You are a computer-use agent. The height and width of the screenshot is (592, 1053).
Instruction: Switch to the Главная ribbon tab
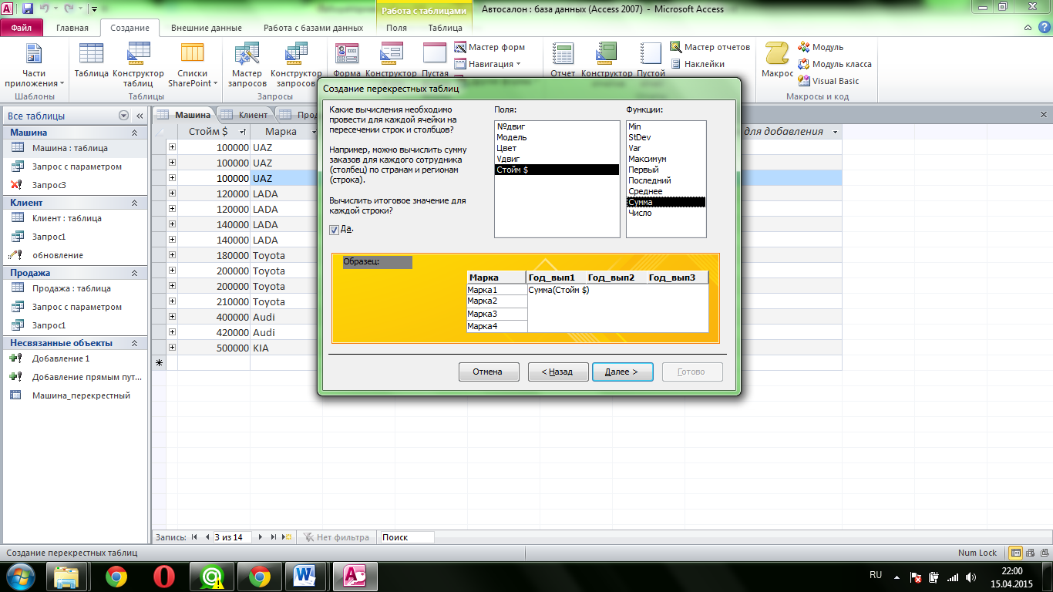[72, 28]
